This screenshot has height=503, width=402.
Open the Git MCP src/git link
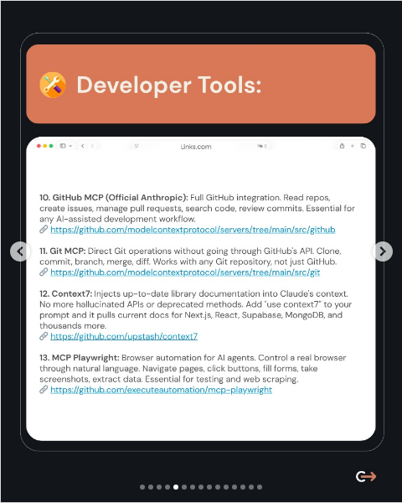(185, 272)
